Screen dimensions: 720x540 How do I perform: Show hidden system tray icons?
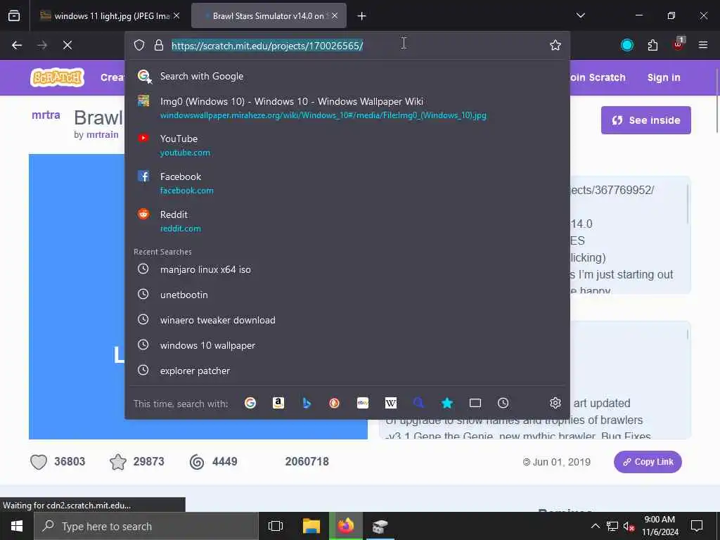click(595, 526)
